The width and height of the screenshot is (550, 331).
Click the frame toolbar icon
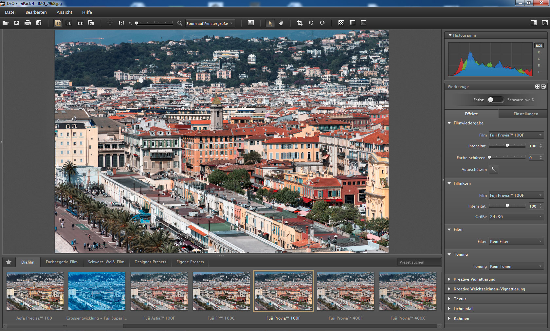point(363,23)
